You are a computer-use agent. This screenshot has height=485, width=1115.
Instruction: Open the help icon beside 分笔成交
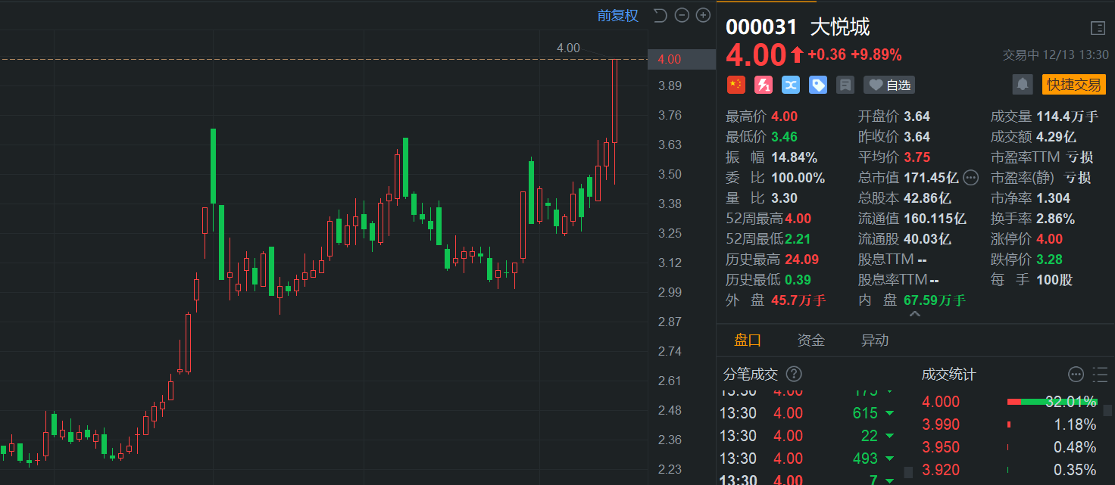(794, 374)
